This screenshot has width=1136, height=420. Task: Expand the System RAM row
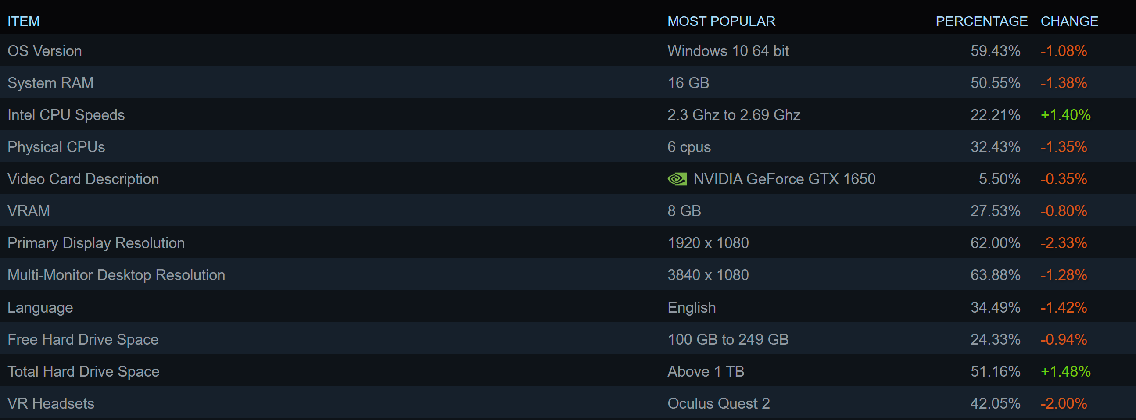(50, 83)
